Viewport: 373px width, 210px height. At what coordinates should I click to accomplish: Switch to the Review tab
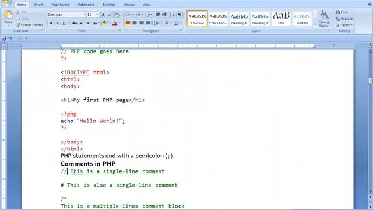(x=129, y=5)
